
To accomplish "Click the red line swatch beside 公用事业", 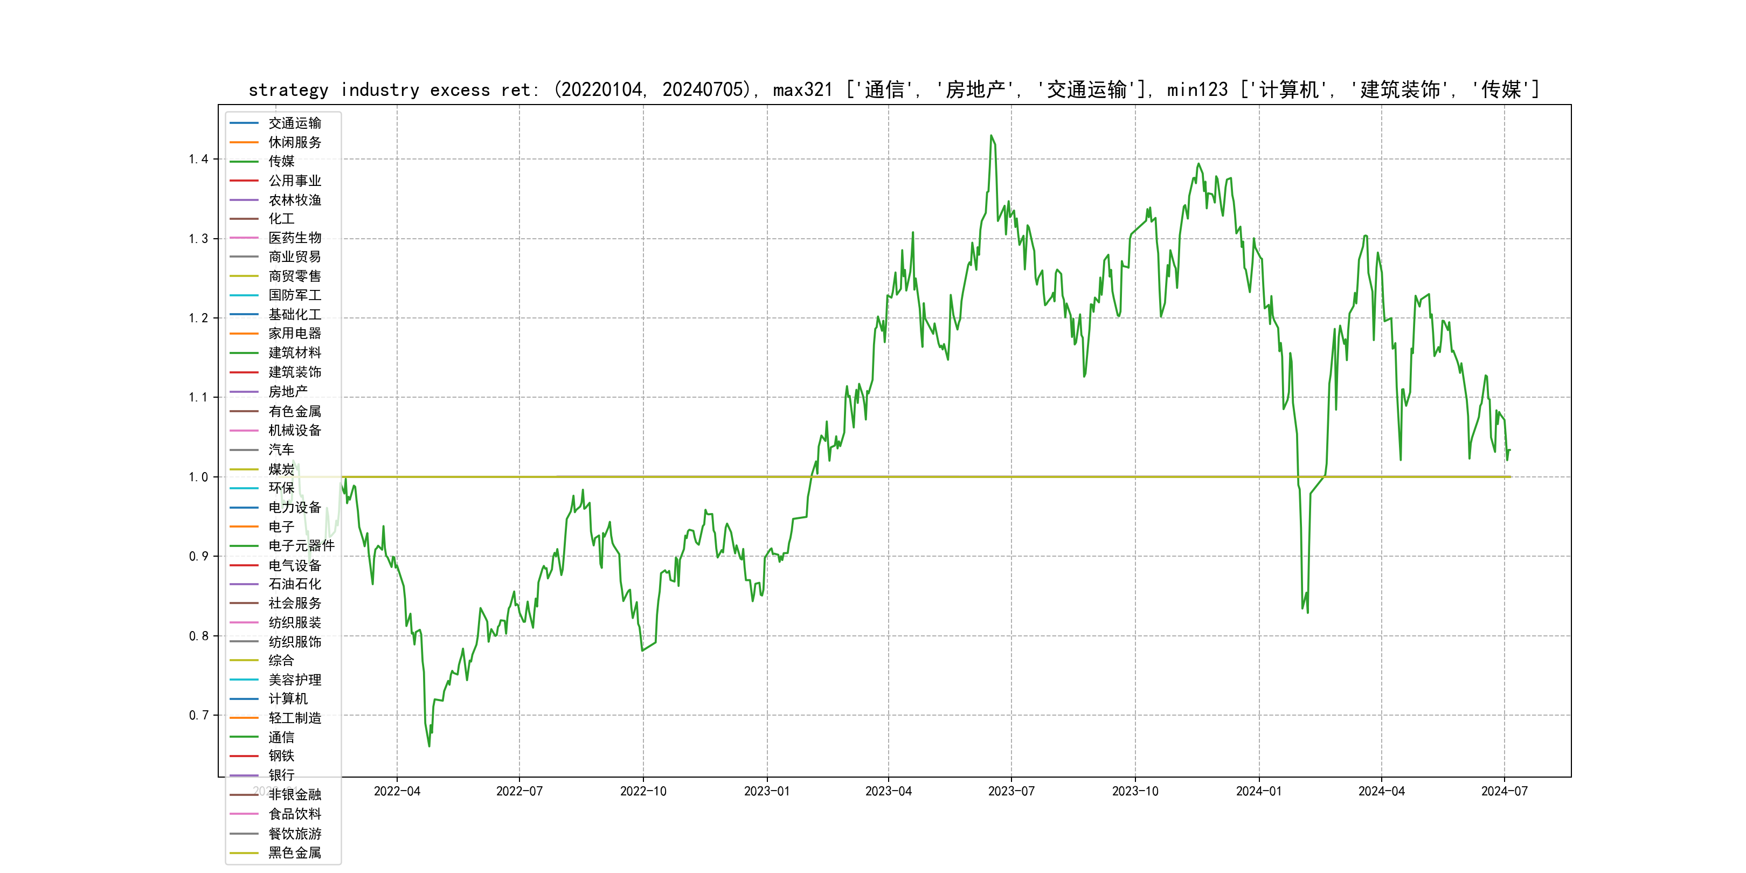I will coord(244,181).
